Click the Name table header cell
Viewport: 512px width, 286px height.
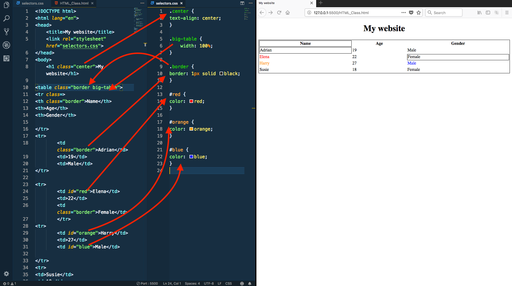pos(305,43)
